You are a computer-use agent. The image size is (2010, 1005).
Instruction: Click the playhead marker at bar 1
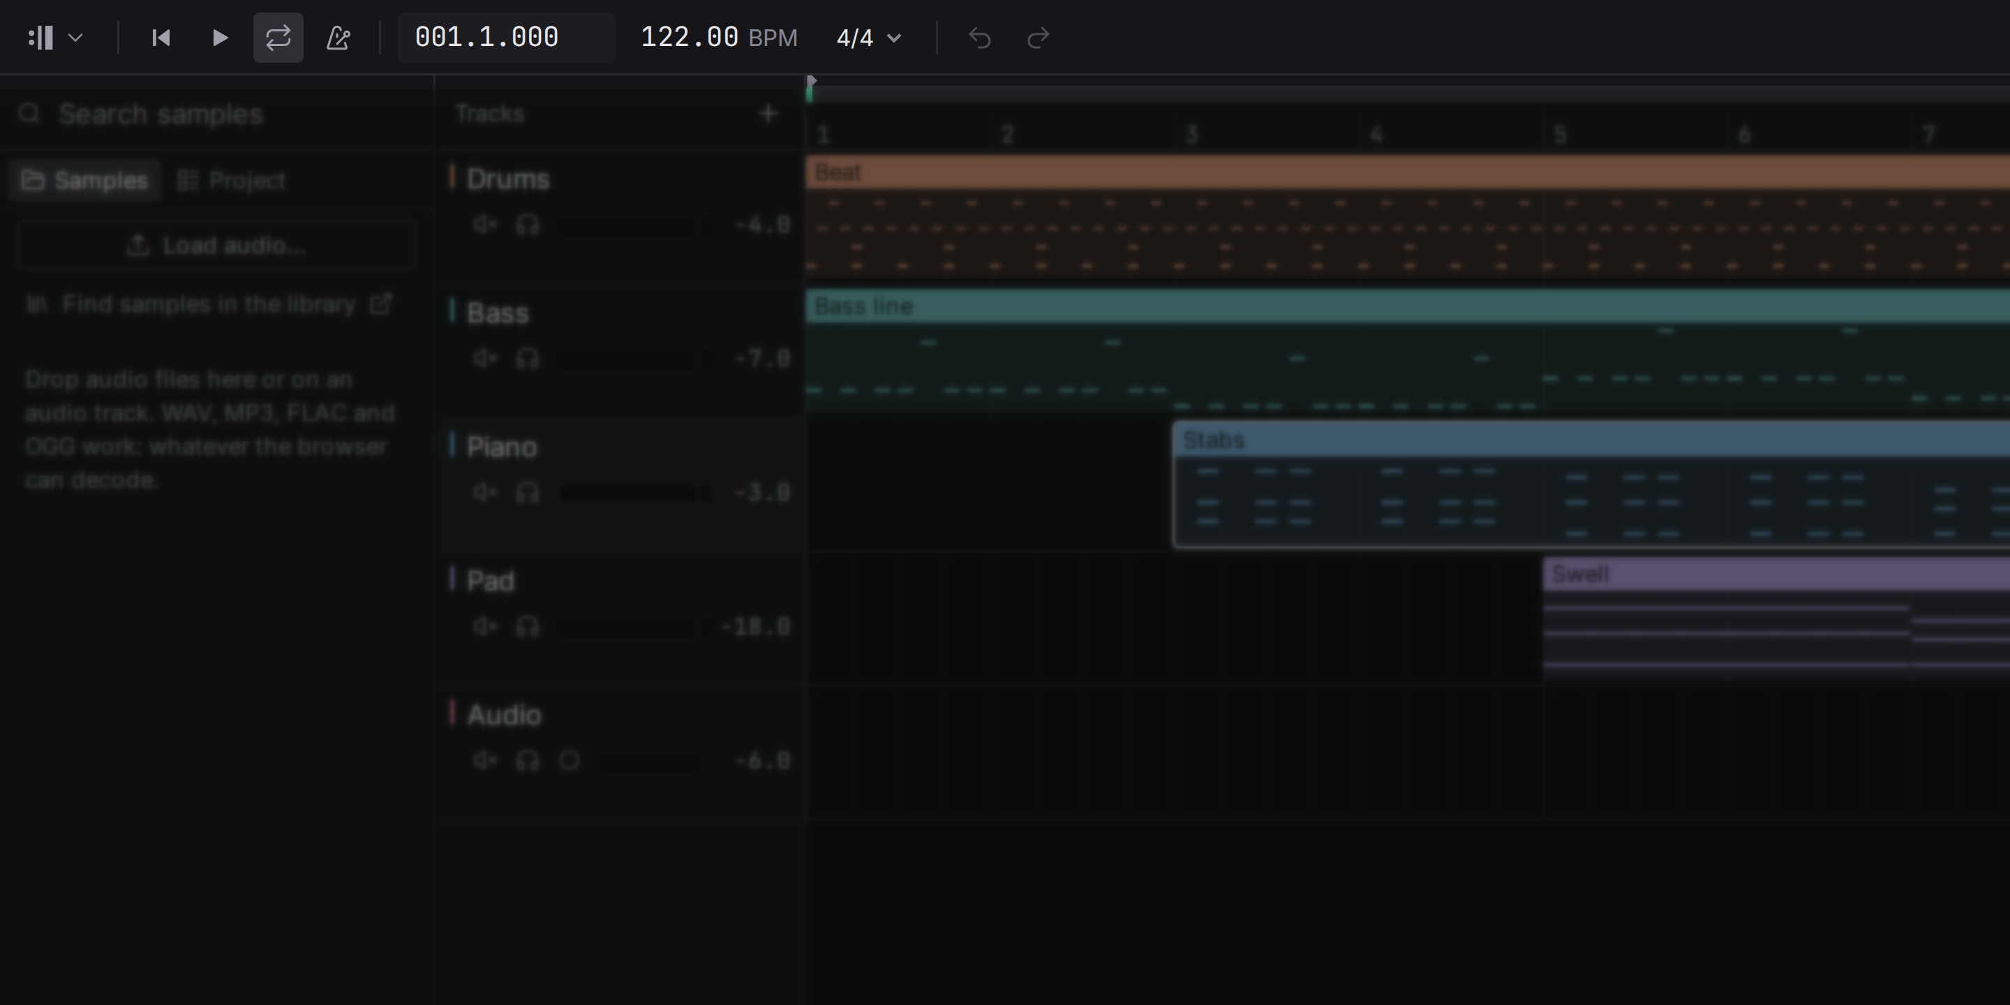click(811, 80)
